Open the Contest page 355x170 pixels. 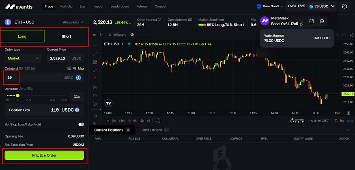(161, 6)
